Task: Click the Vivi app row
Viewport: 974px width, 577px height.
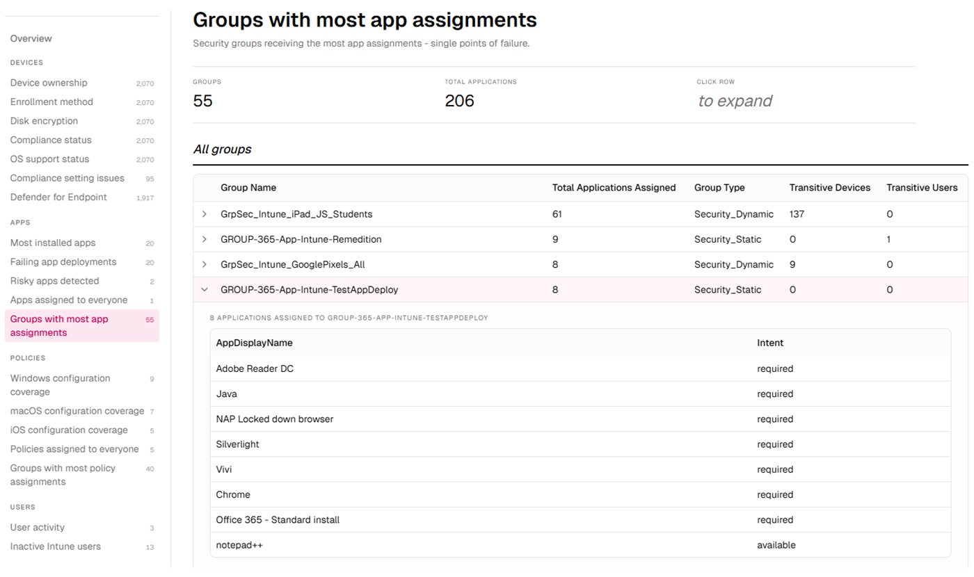Action: pos(580,469)
